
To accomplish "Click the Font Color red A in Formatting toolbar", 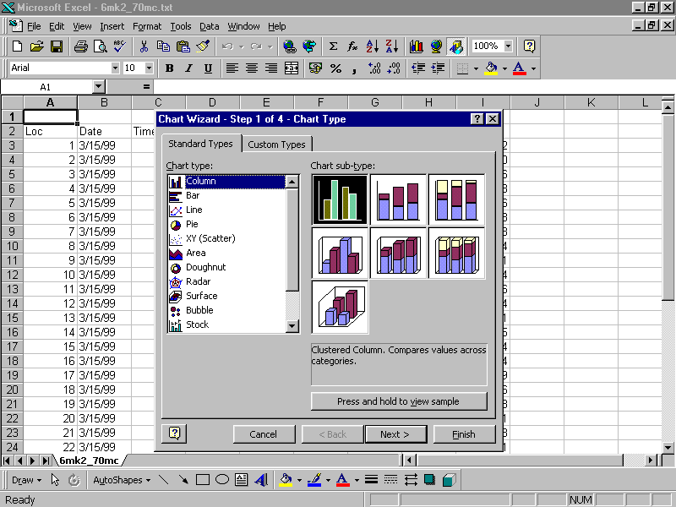I will (x=520, y=68).
